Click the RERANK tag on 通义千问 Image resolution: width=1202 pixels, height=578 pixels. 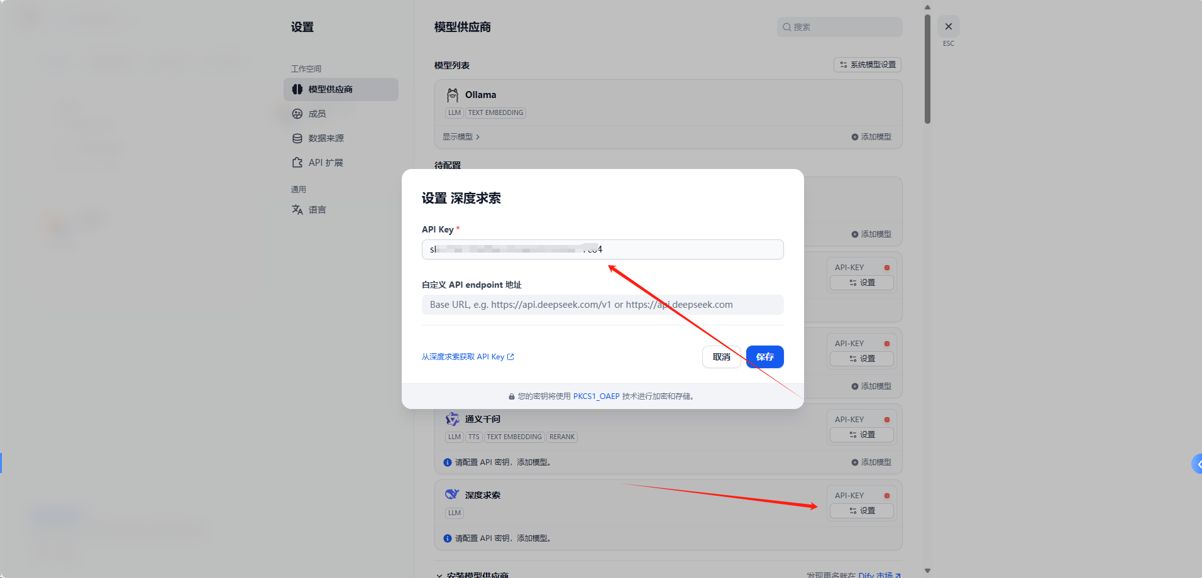(x=562, y=437)
